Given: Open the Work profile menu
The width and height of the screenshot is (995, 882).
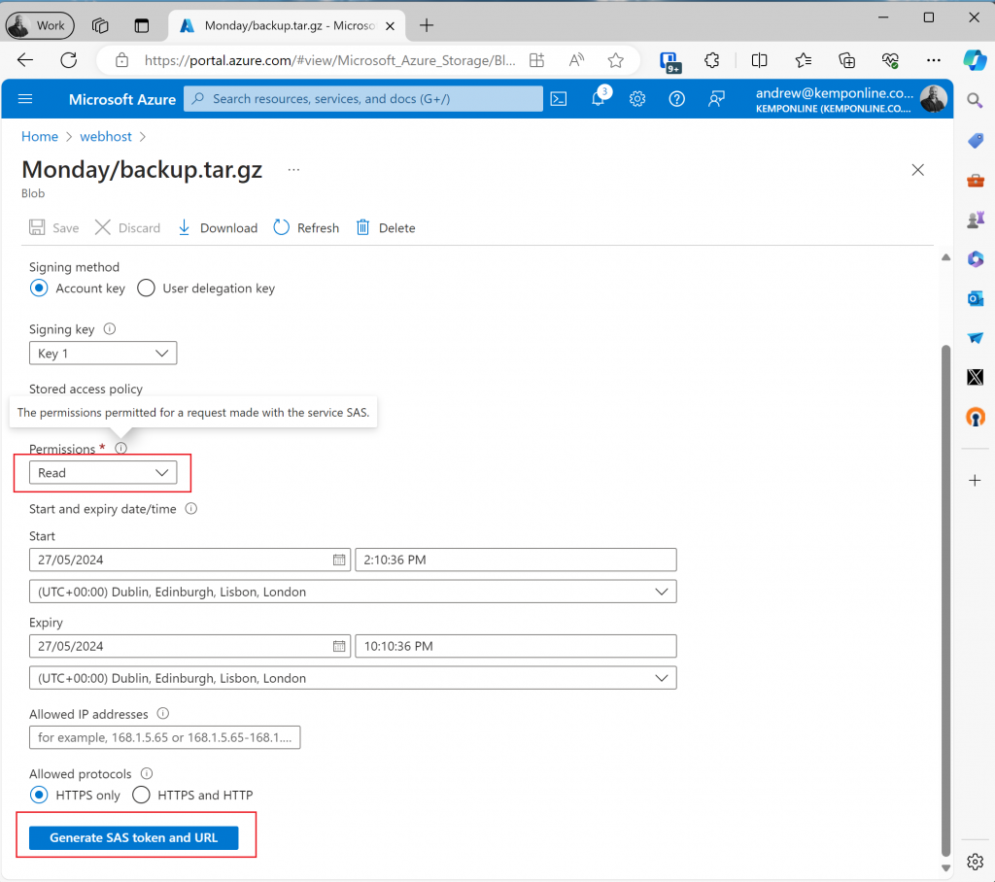Looking at the screenshot, I should point(40,25).
